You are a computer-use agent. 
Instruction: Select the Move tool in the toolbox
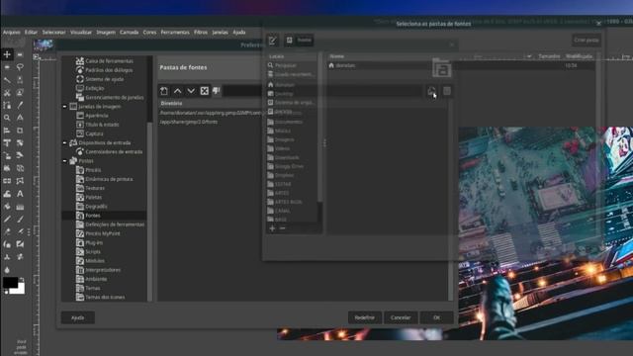(7, 54)
